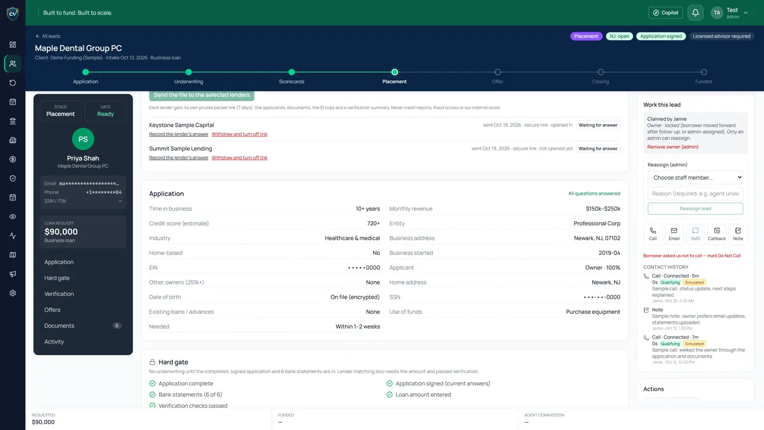Viewport: 764px width, 430px height.
Task: Open the eye icon in sidebar
Action: (x=13, y=217)
